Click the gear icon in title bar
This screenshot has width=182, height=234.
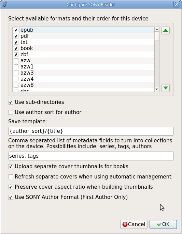tap(5, 4)
